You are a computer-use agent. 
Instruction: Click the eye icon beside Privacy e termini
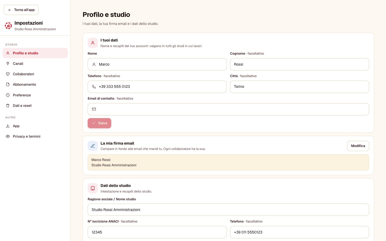(x=8, y=136)
